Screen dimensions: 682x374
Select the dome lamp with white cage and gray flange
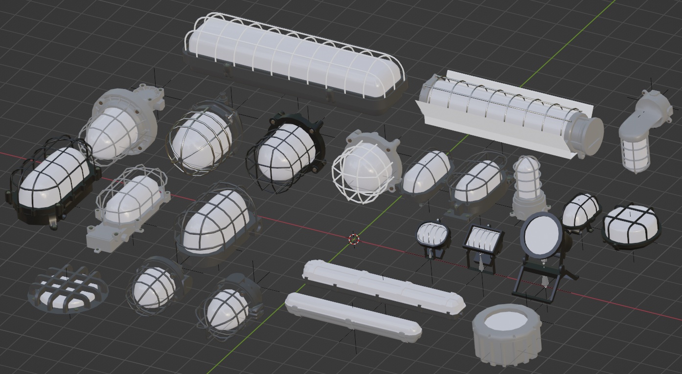367,166
